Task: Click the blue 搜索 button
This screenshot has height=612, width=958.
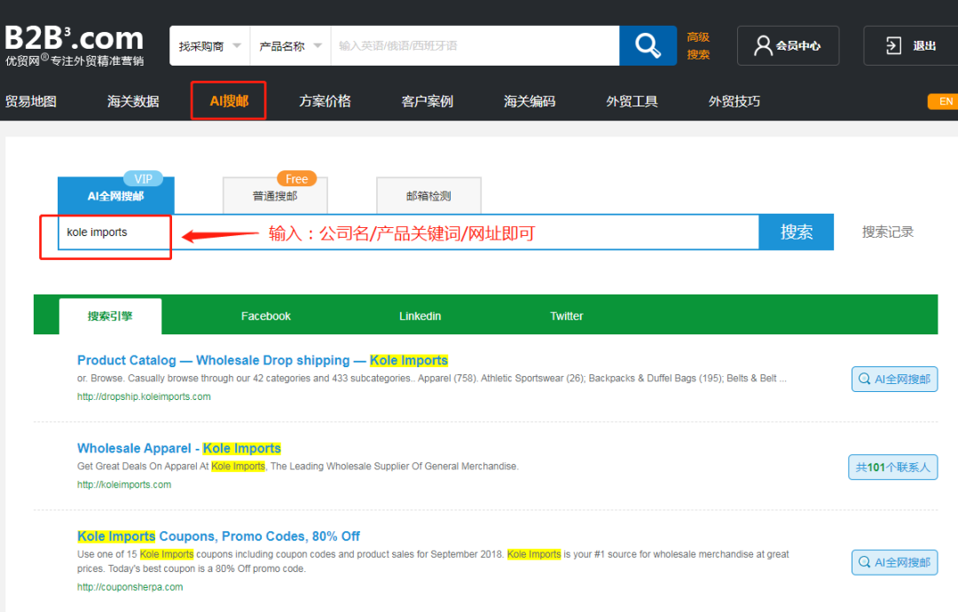Action: [796, 232]
